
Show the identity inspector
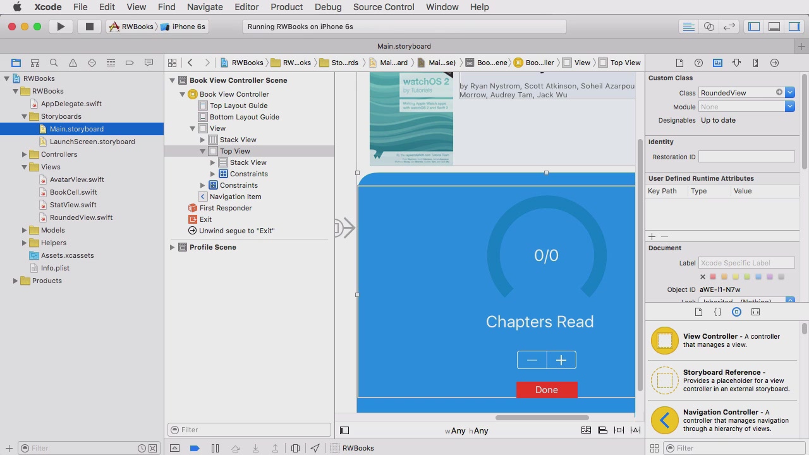pyautogui.click(x=717, y=63)
